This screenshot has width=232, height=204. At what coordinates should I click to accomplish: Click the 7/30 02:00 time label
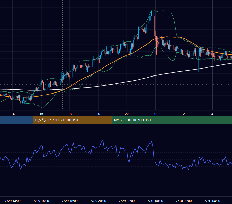pyautogui.click(x=184, y=201)
